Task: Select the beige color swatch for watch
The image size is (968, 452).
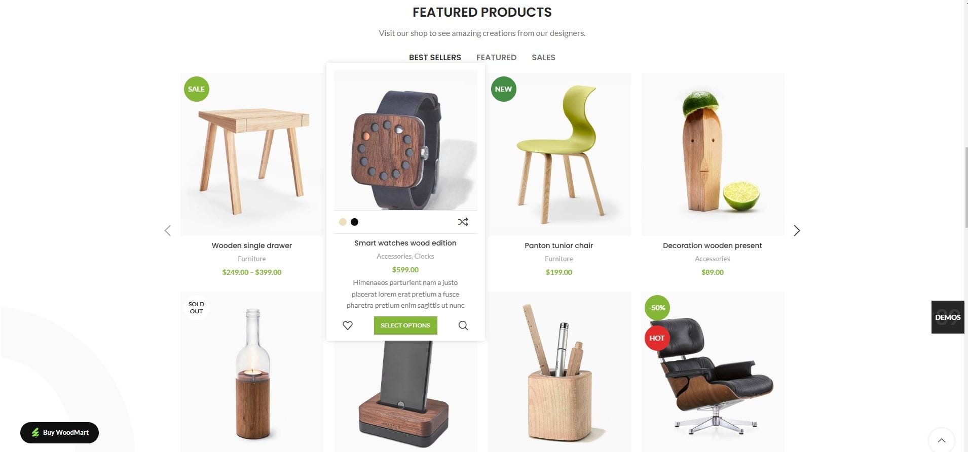Action: coord(343,222)
